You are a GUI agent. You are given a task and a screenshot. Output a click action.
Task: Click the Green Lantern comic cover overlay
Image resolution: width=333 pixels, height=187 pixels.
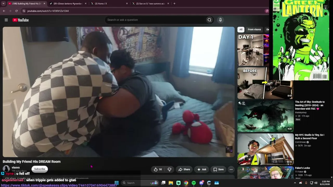coord(301,40)
